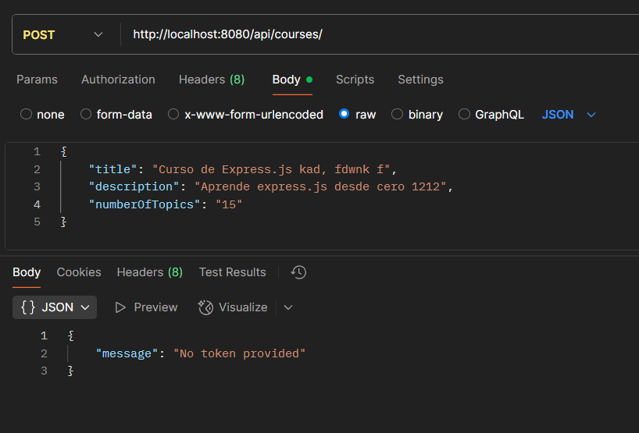Expand the chevron next to Visualize
This screenshot has width=639, height=433.
(x=288, y=307)
